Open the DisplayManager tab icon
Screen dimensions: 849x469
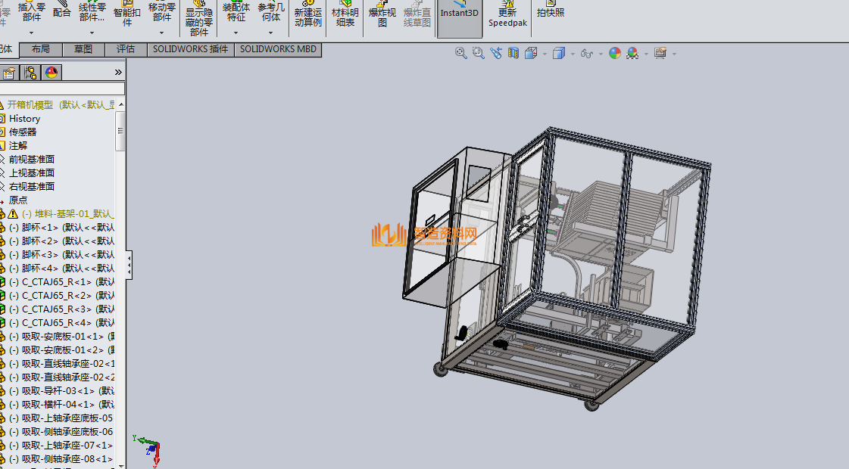coord(52,73)
